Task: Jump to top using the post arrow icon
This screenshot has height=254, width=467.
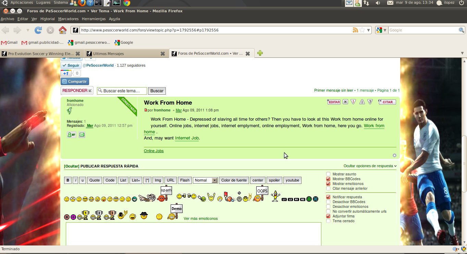Action: (394, 155)
